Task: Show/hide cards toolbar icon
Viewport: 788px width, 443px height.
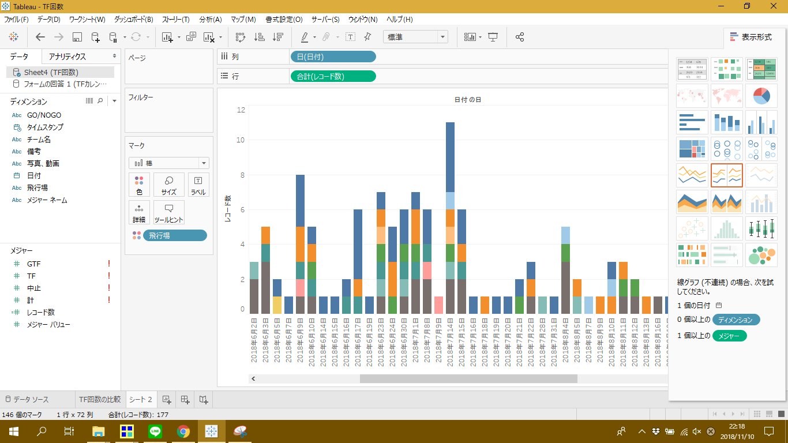Action: point(470,37)
